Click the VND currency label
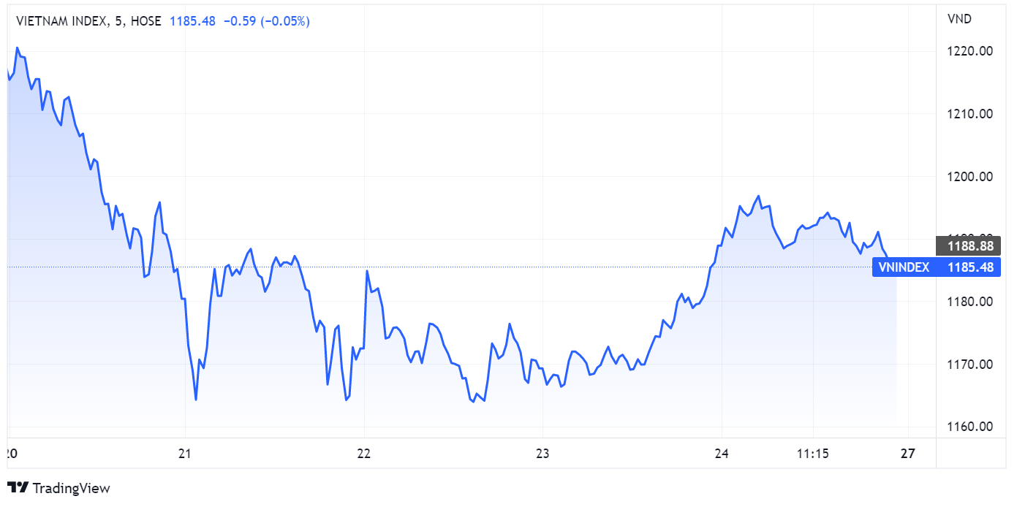 (959, 19)
